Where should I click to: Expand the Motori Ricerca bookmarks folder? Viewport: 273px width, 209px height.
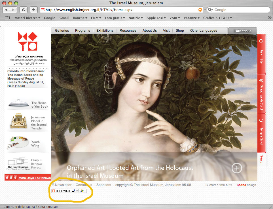27,18
